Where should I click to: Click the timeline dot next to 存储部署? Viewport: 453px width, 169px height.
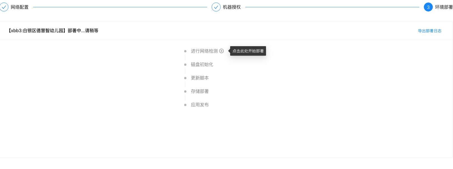[x=185, y=91]
